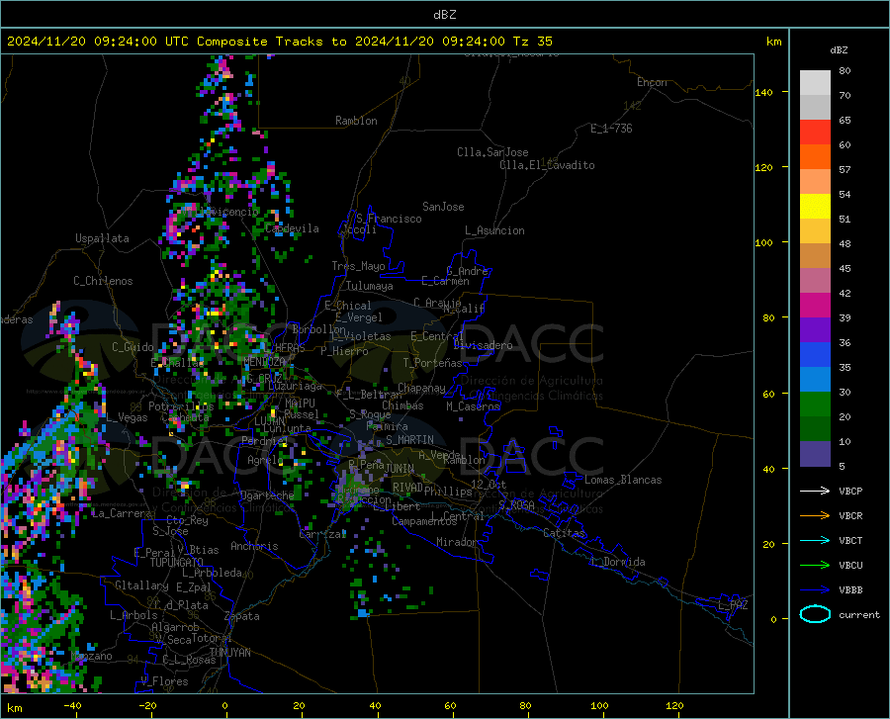The width and height of the screenshot is (890, 719).
Task: Select the lightest gray 70-80 dBZ band
Action: click(815, 83)
